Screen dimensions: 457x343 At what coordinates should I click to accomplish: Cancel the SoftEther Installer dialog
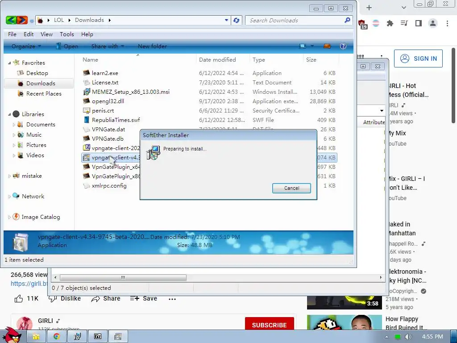[x=291, y=188]
